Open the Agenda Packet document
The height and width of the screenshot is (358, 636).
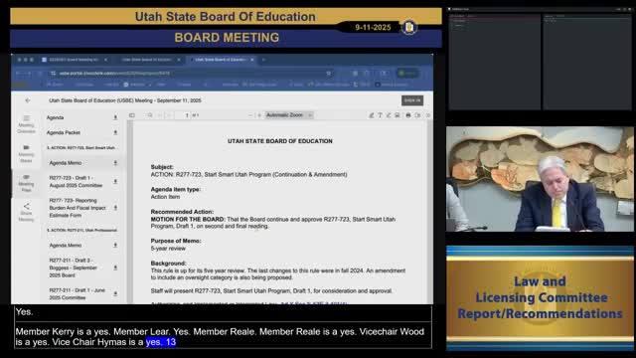pos(64,132)
